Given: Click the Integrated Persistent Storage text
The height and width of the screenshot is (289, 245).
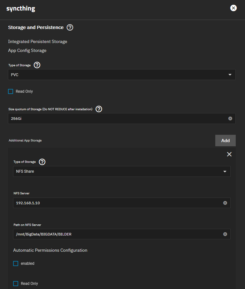Looking at the screenshot, I should pos(37,42).
